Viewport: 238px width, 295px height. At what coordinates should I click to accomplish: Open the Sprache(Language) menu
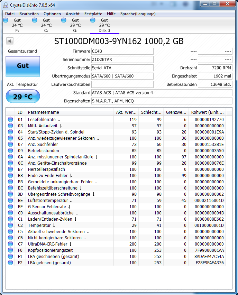pos(138,14)
